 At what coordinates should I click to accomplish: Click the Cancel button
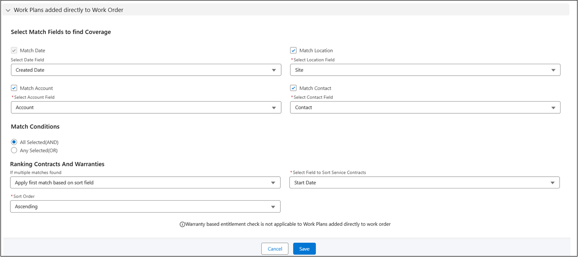275,249
